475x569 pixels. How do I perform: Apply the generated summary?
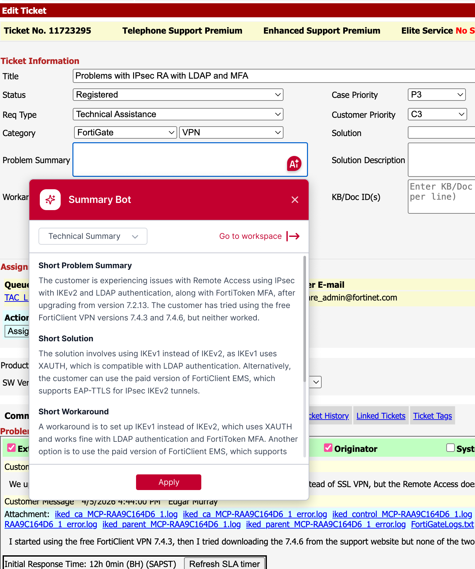click(x=169, y=482)
